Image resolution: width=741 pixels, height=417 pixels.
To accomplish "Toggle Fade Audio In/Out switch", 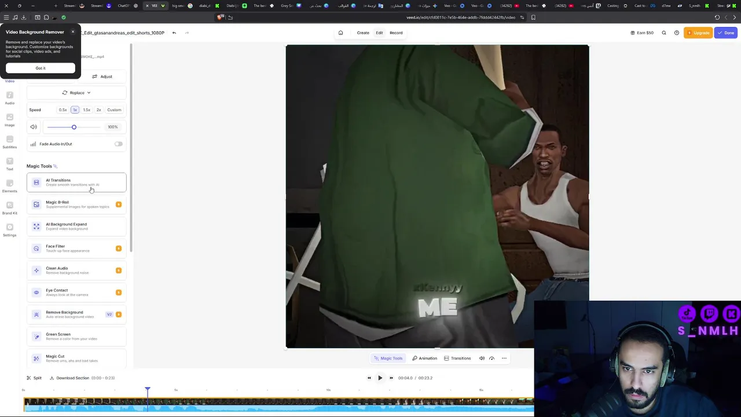I will click(118, 144).
